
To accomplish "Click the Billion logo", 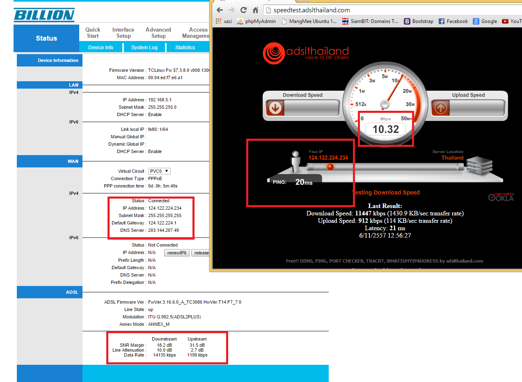I will click(x=44, y=15).
